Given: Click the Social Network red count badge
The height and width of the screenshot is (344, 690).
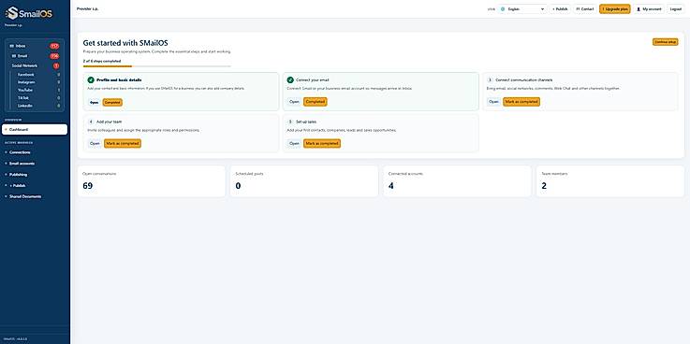Looking at the screenshot, I should [x=56, y=65].
